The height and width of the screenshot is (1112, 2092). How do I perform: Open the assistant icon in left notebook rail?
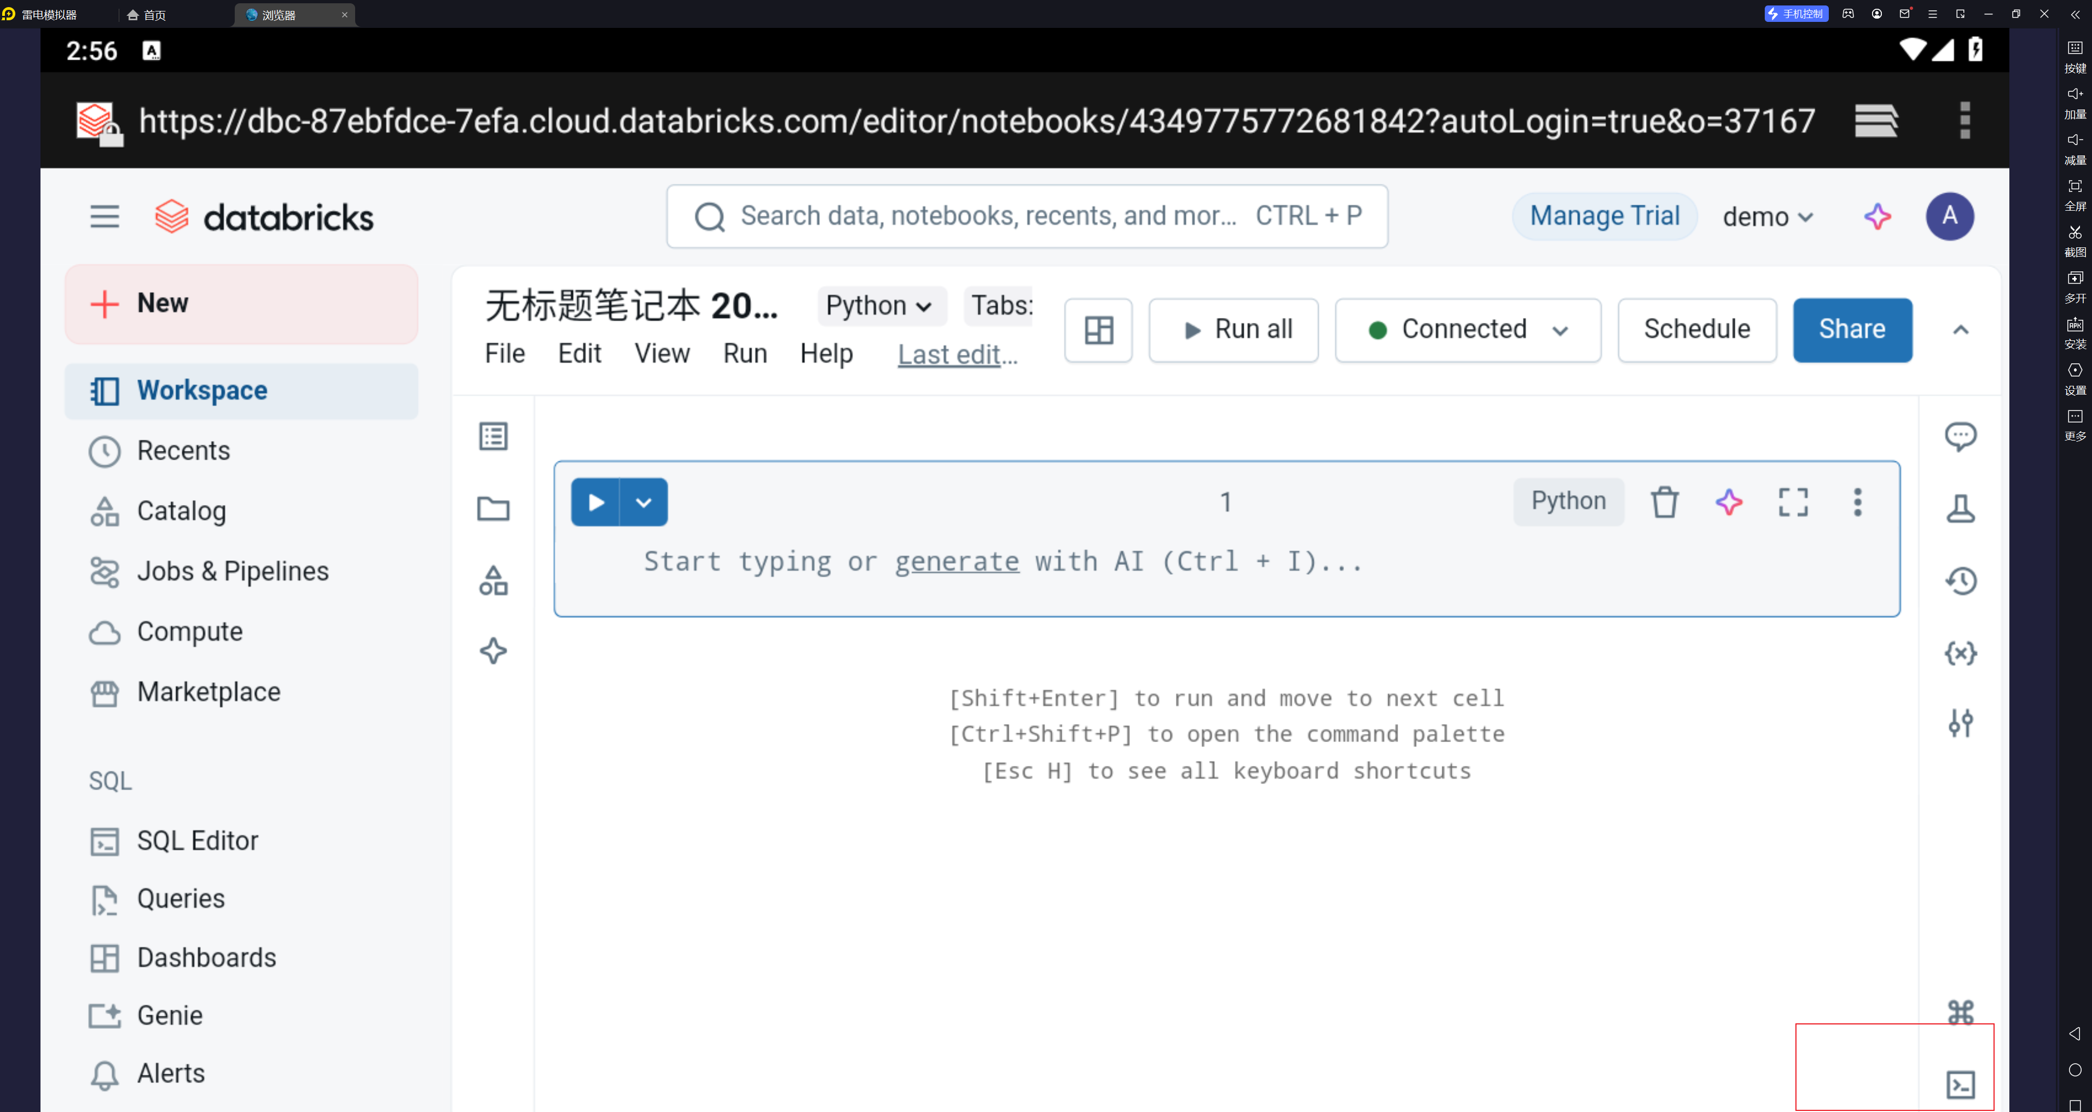(x=493, y=651)
